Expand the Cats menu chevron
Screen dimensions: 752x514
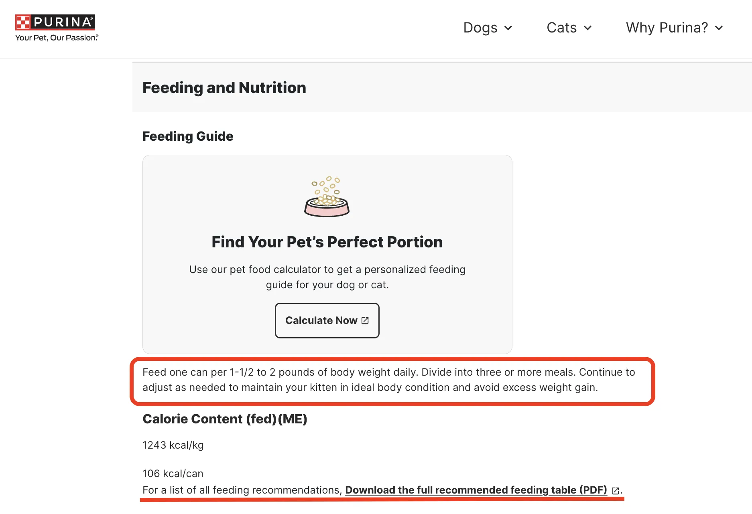588,28
